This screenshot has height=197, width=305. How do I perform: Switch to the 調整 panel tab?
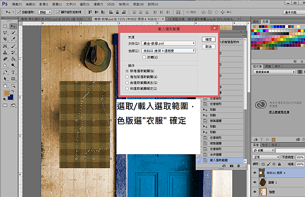268,67
